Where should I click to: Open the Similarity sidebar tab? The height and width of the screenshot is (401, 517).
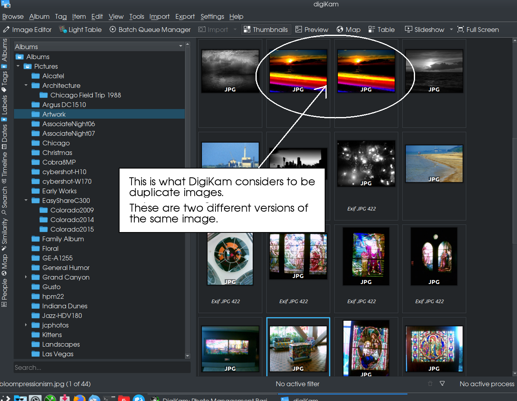pos(4,234)
